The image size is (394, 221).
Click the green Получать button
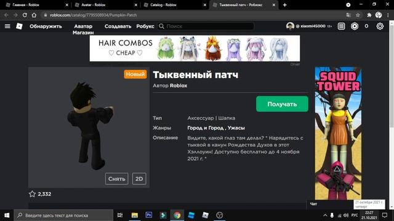coord(282,104)
